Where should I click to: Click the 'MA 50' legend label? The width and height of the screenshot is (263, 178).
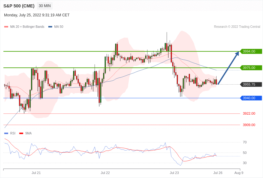pos(59,27)
